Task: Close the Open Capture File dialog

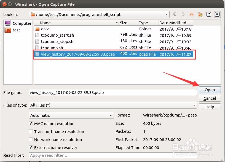Action: coord(4,4)
